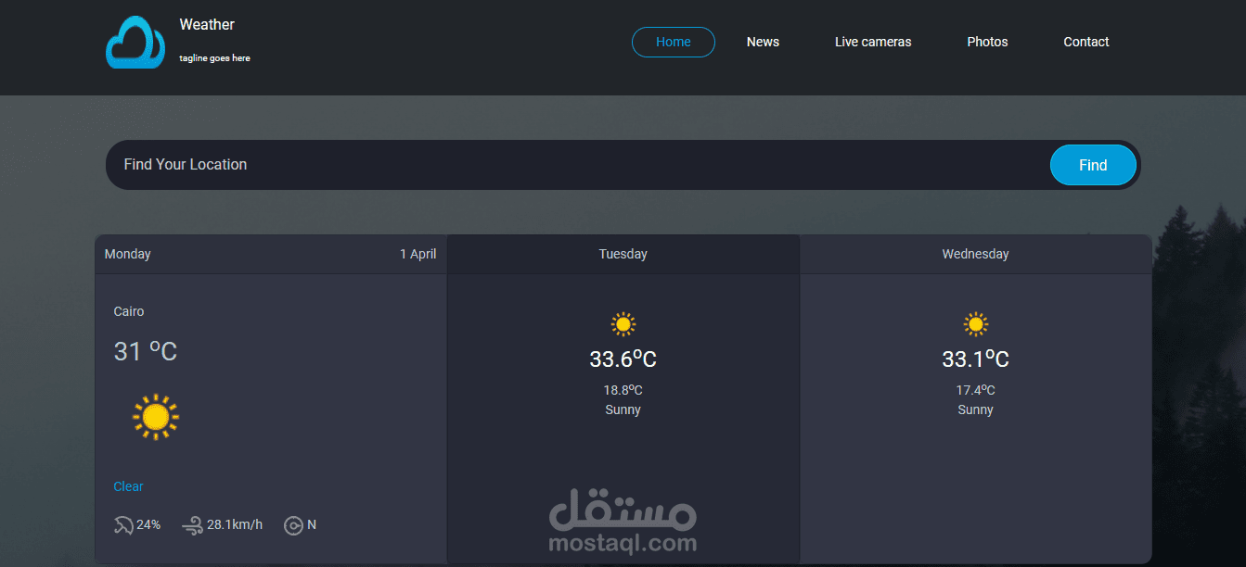
Task: Open the Home navigation item
Action: (673, 42)
